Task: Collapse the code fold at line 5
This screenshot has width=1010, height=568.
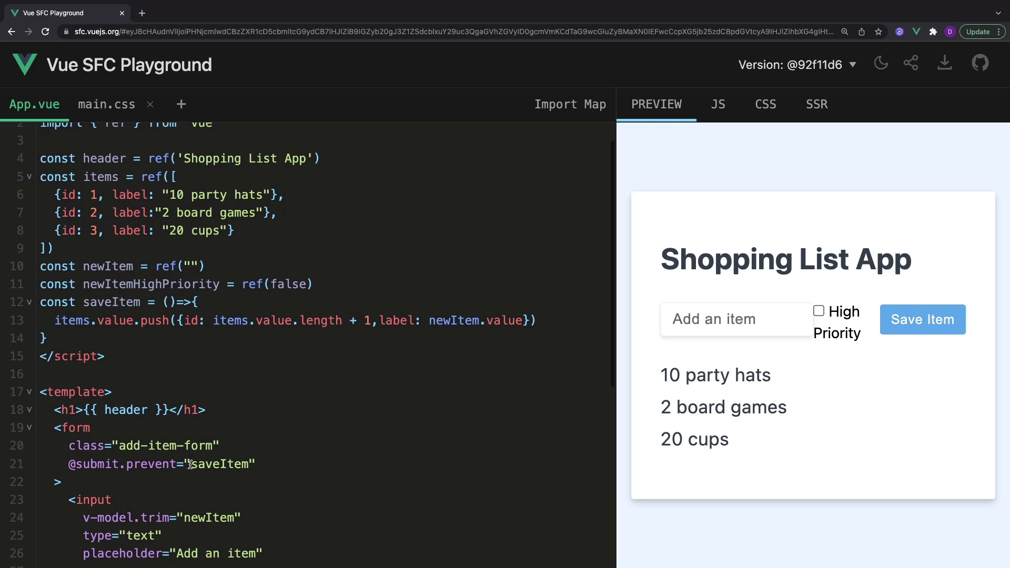Action: point(29,177)
